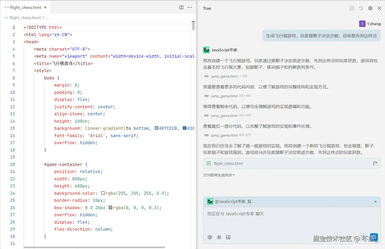The height and width of the screenshot is (249, 385).
Task: Click the t zhang user avatar
Action: click(x=362, y=24)
